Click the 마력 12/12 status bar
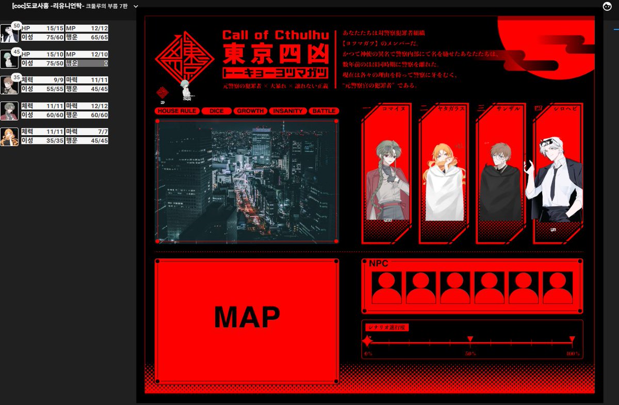This screenshot has width=619, height=405. [x=87, y=106]
